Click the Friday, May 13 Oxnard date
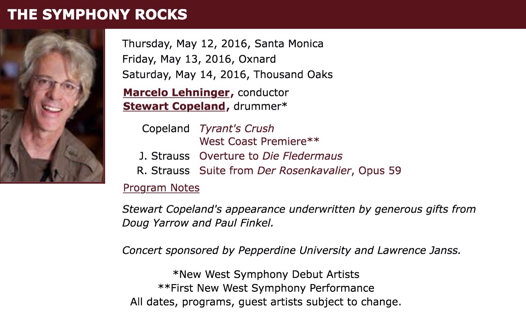 199,59
